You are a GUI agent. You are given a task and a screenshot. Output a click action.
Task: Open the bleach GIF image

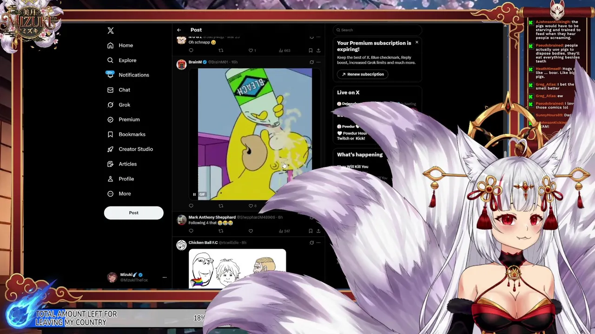click(x=255, y=135)
